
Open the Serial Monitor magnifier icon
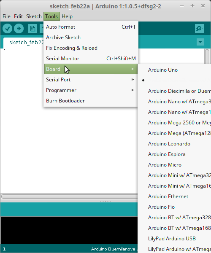[199, 29]
